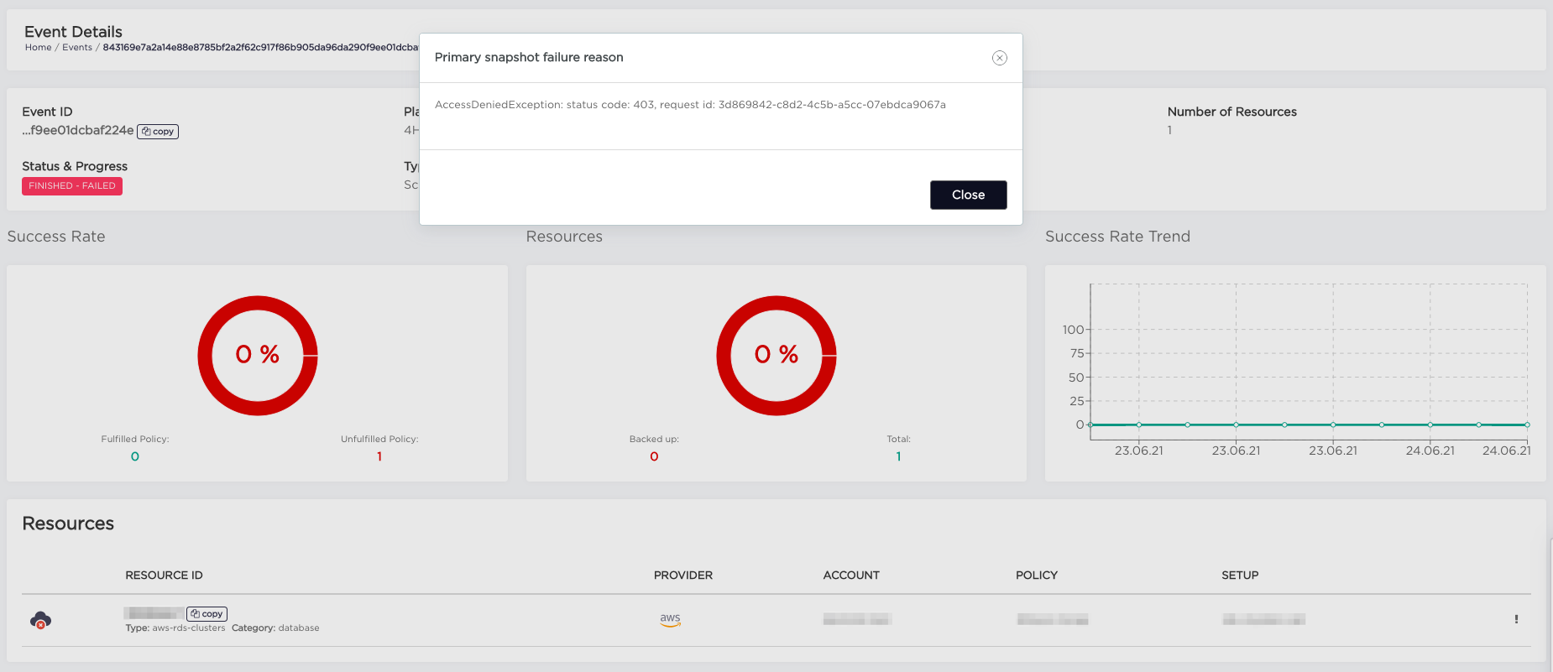Open the exclamation mark failure details icon
1553x672 pixels.
pyautogui.click(x=1515, y=619)
